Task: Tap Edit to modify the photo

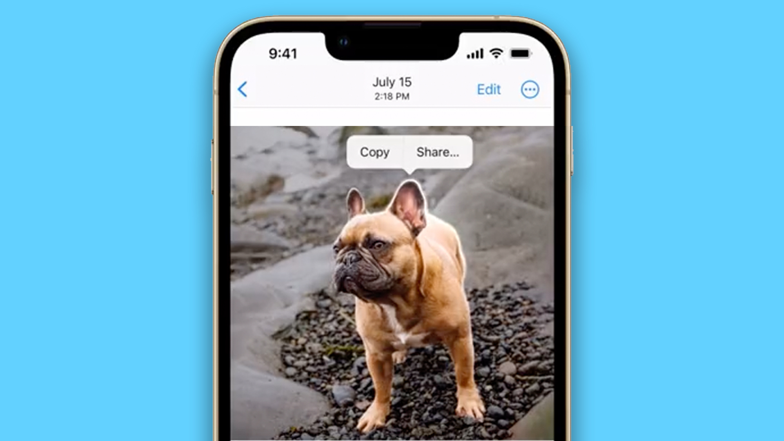Action: (487, 89)
